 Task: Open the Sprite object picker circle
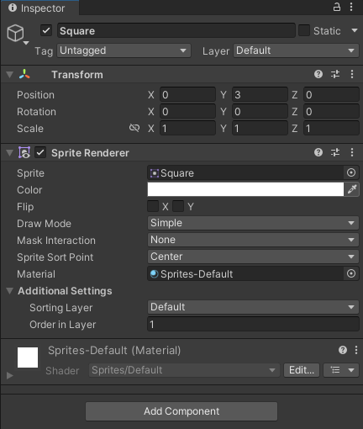click(351, 172)
